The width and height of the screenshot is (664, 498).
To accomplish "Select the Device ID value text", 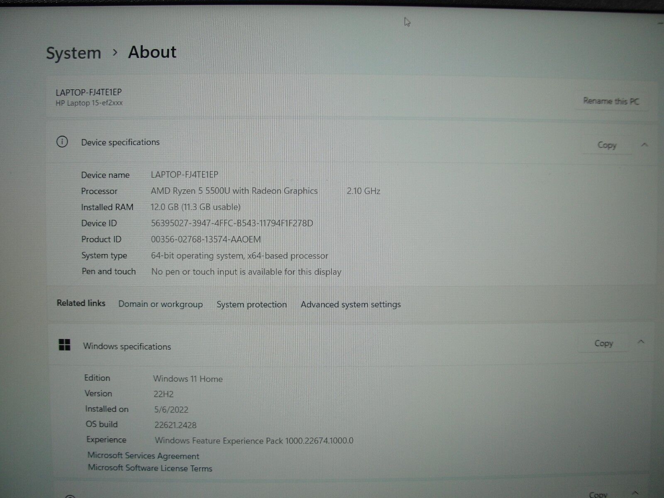I will 232,223.
